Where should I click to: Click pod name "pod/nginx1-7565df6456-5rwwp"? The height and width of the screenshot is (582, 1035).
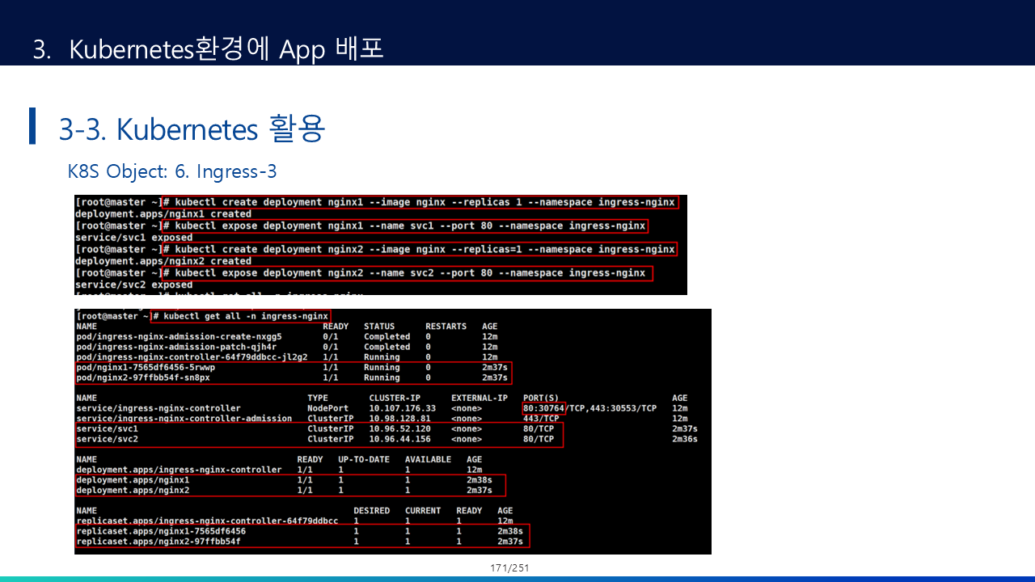(146, 367)
